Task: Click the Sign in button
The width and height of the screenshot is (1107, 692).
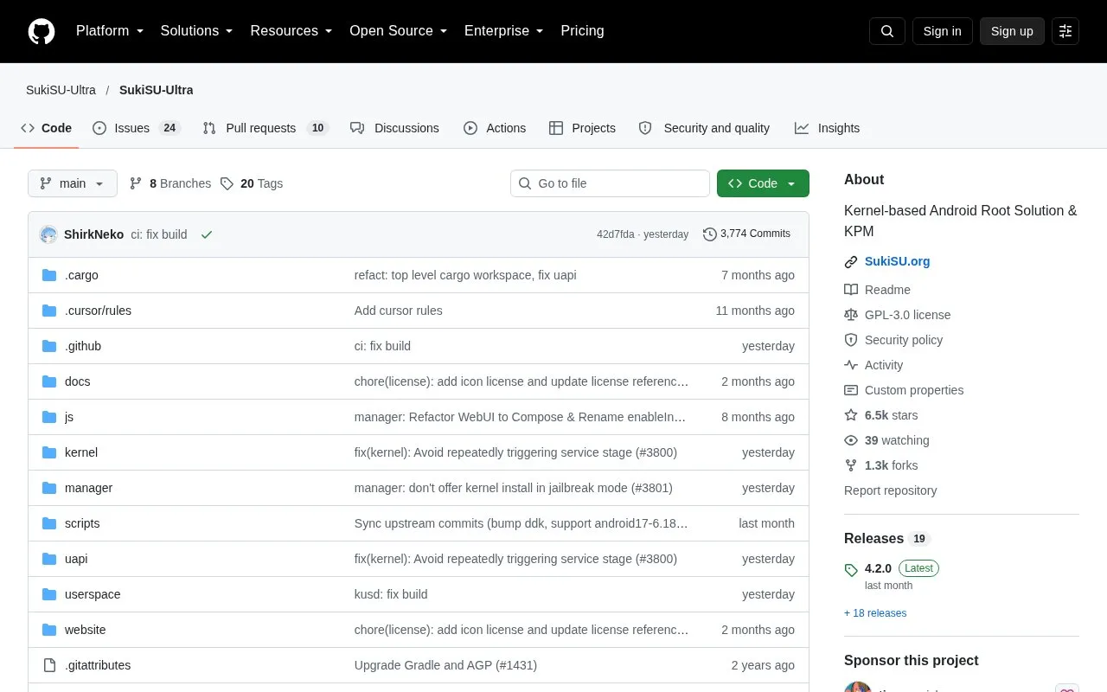Action: (x=942, y=31)
